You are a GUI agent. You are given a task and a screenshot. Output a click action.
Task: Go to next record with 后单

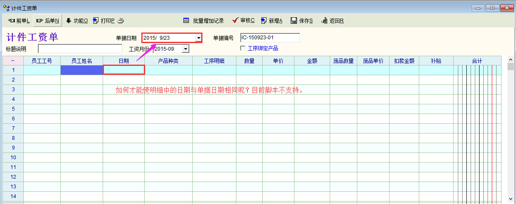[48, 21]
